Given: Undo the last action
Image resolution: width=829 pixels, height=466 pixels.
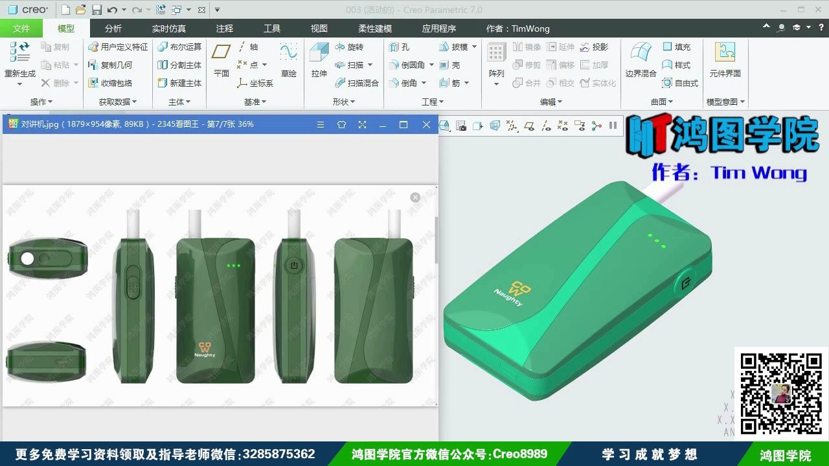Looking at the screenshot, I should coord(112,10).
